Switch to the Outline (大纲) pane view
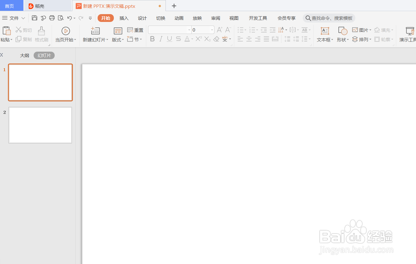This screenshot has width=416, height=264. pos(25,56)
